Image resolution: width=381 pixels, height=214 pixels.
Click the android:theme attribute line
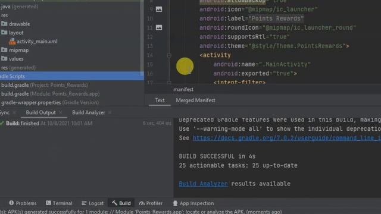click(274, 46)
